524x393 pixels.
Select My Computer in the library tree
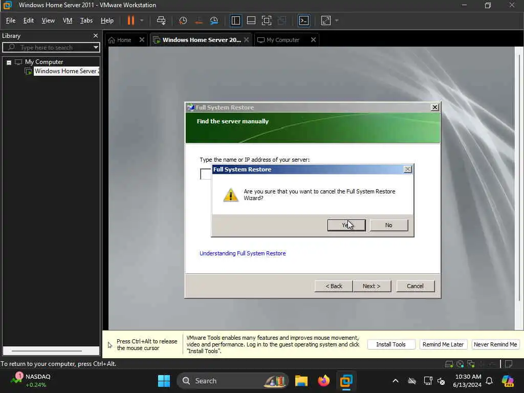[44, 62]
